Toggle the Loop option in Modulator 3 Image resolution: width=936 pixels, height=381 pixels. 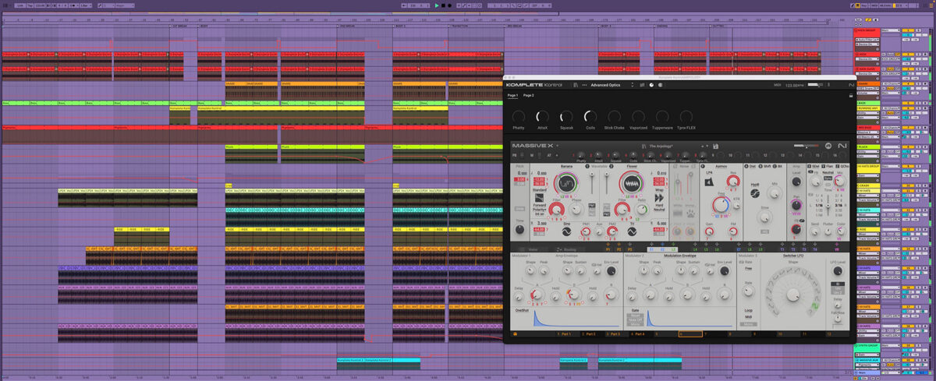click(748, 310)
